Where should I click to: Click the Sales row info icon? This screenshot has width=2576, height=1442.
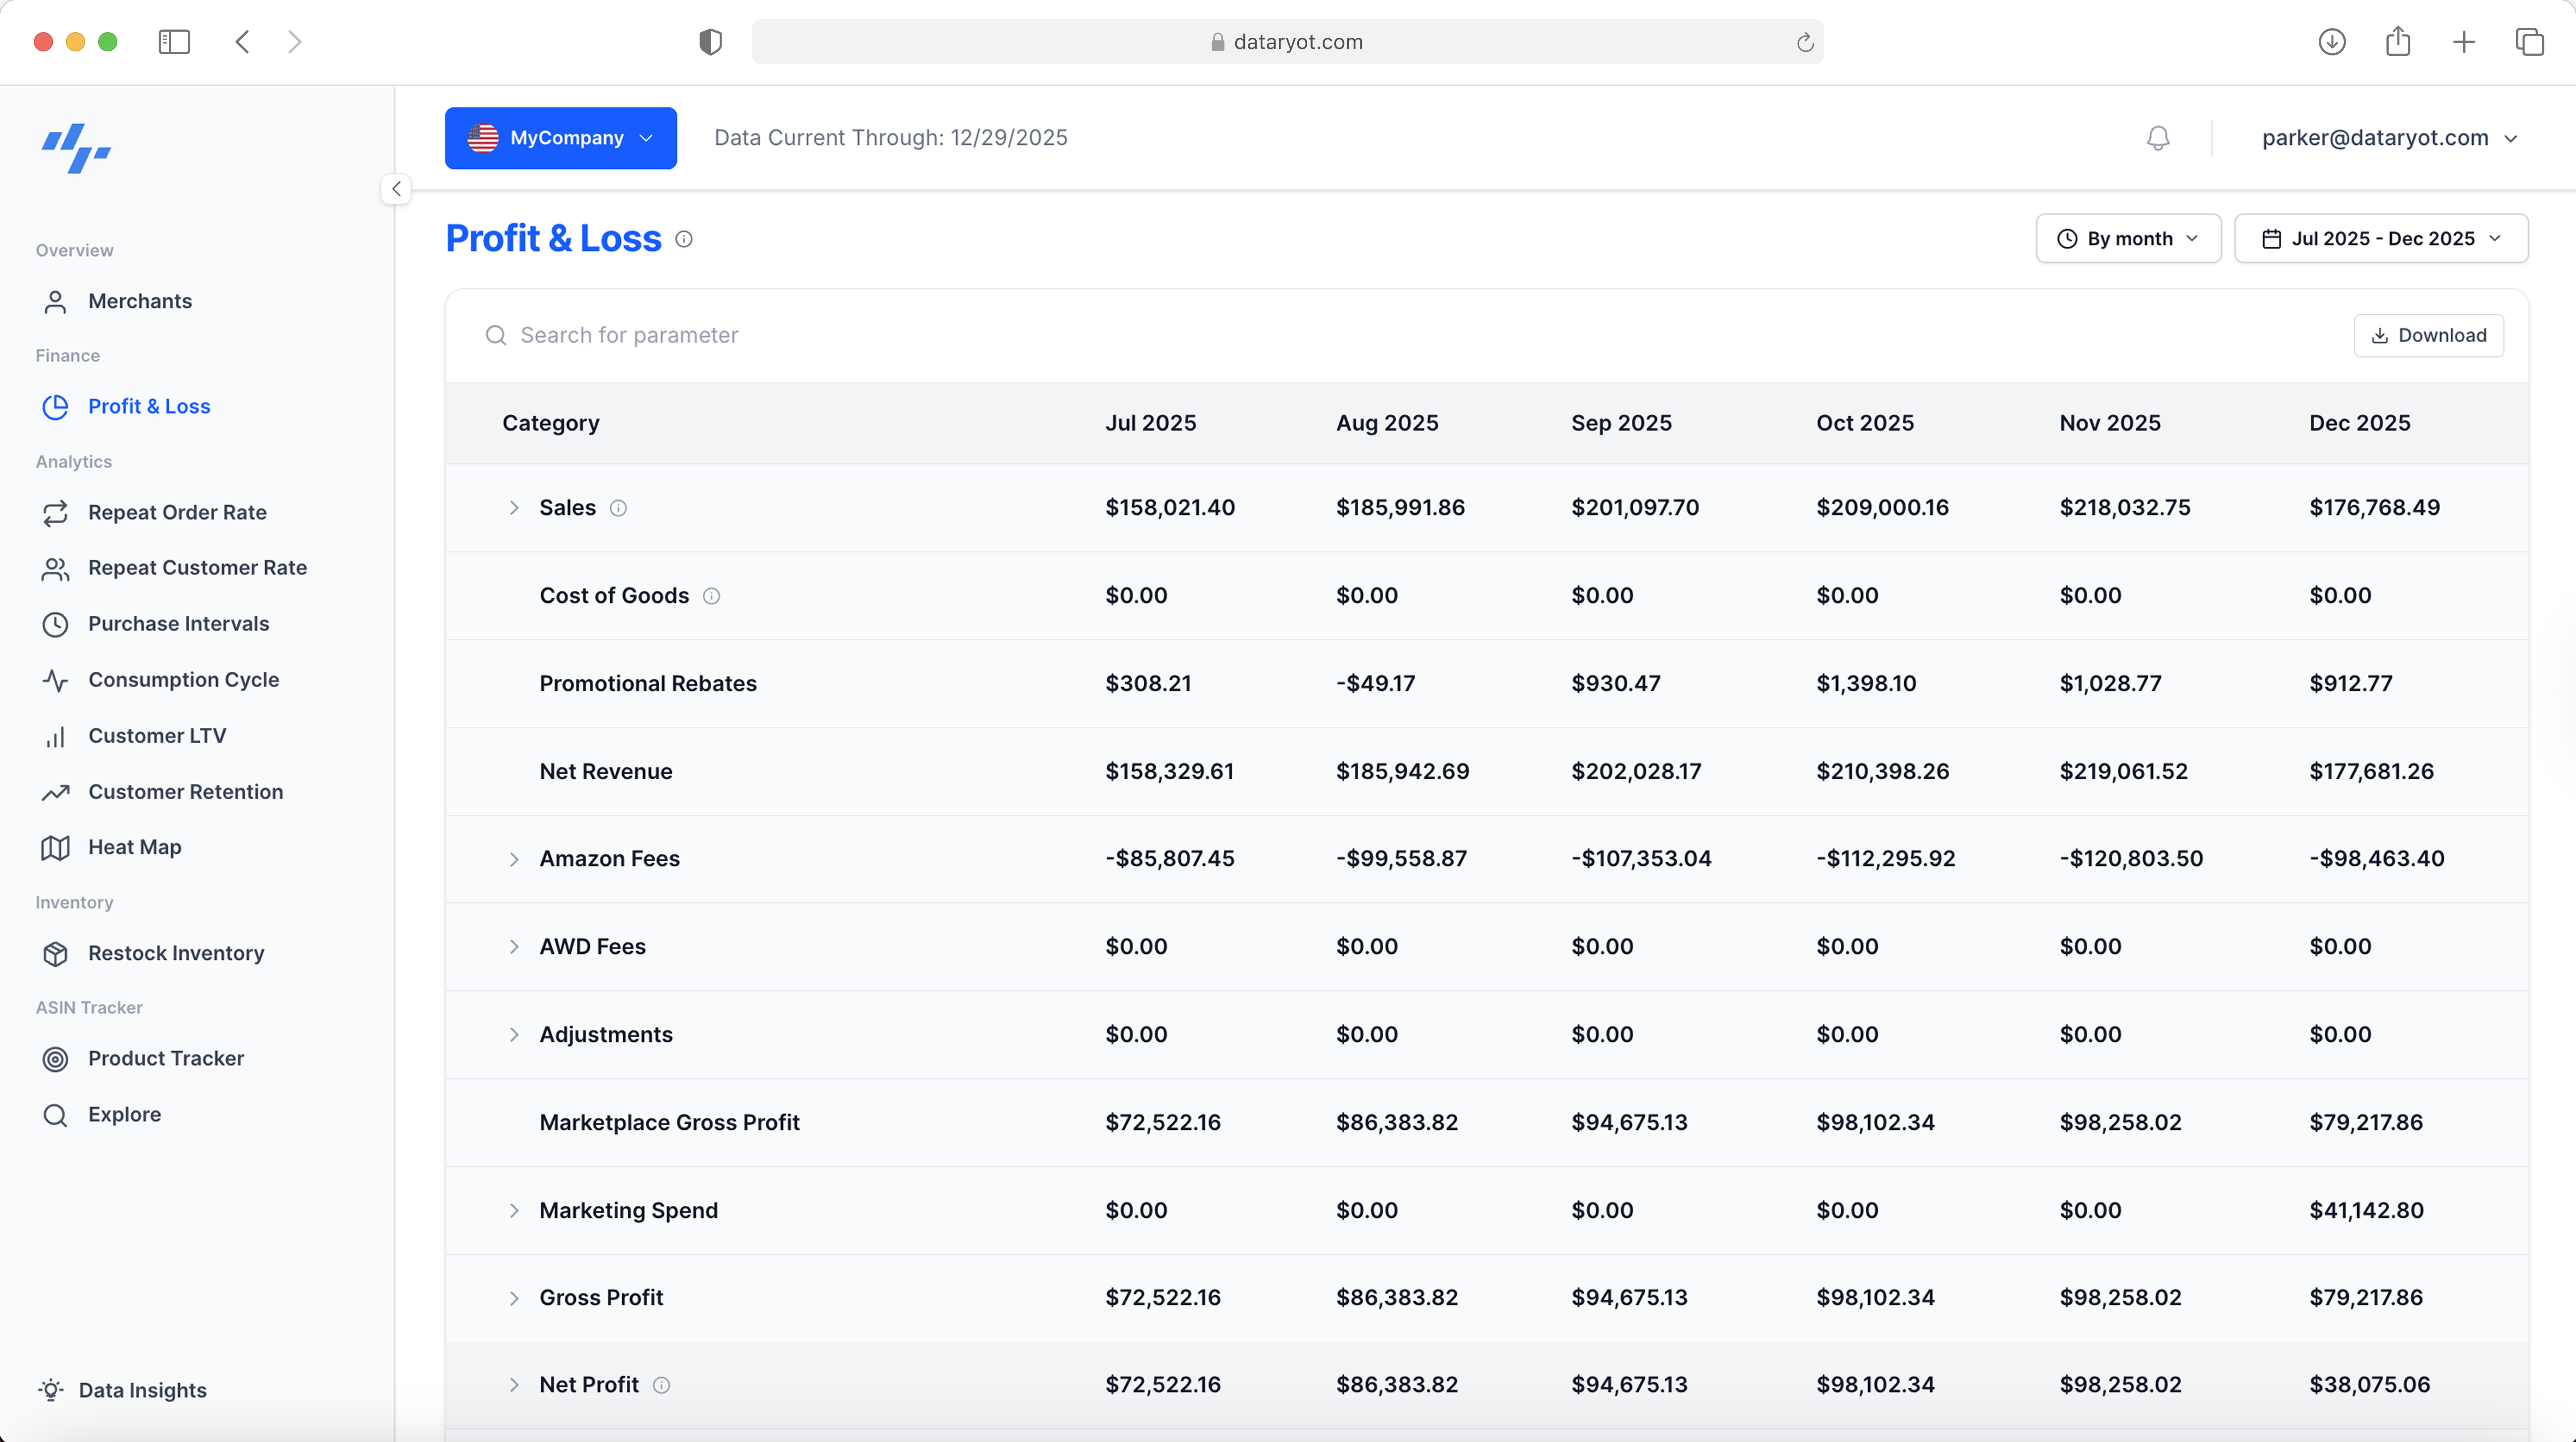click(x=618, y=508)
